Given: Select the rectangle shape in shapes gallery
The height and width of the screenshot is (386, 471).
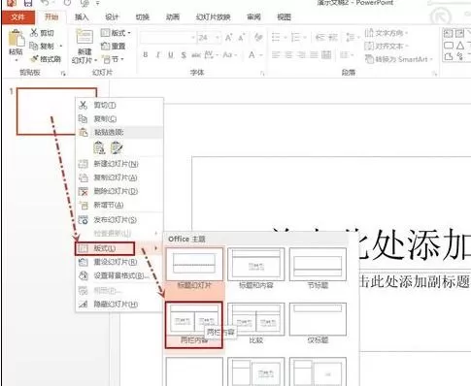Looking at the screenshot, I should point(449,46).
